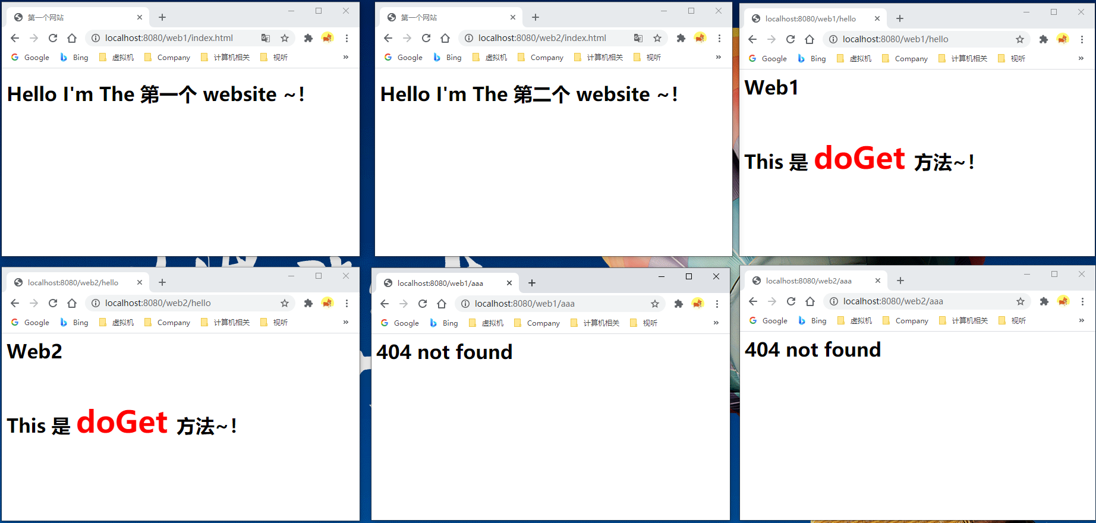Go back in web1/index.html window

click(x=15, y=38)
